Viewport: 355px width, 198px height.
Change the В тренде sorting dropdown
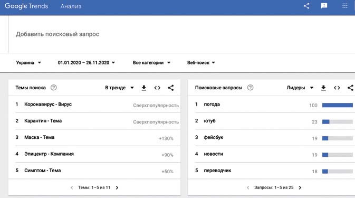click(x=119, y=88)
